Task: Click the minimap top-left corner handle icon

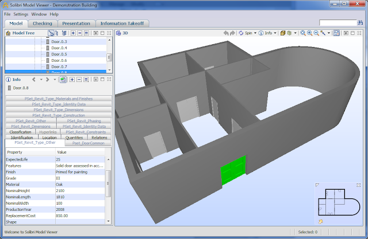Action: (317, 185)
